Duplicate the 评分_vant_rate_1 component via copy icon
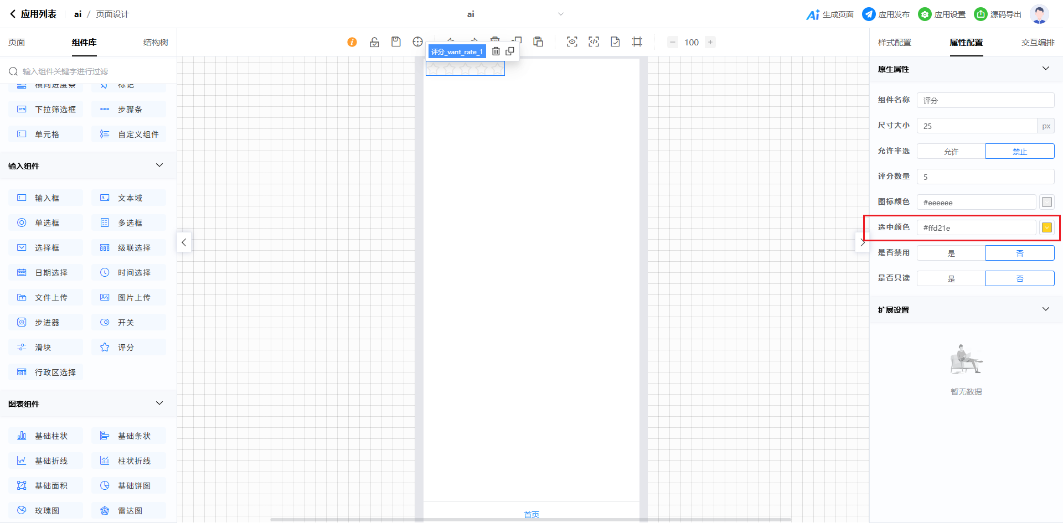 510,51
